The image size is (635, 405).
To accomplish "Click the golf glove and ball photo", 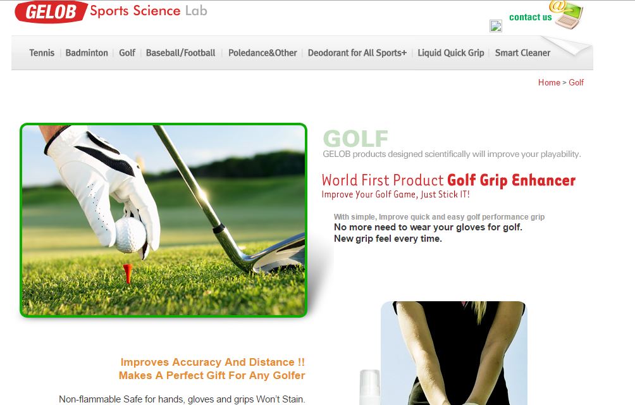I will click(164, 220).
